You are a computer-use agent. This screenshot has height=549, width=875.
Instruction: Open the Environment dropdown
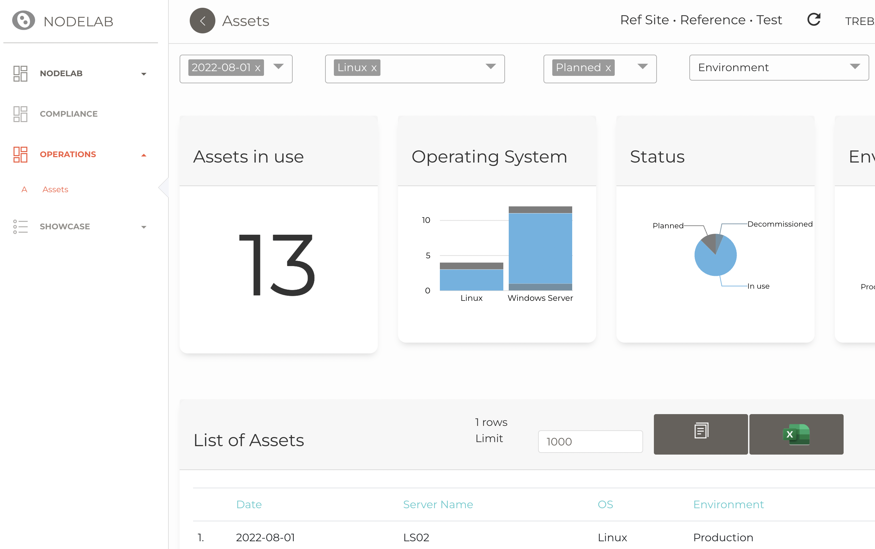pyautogui.click(x=778, y=67)
